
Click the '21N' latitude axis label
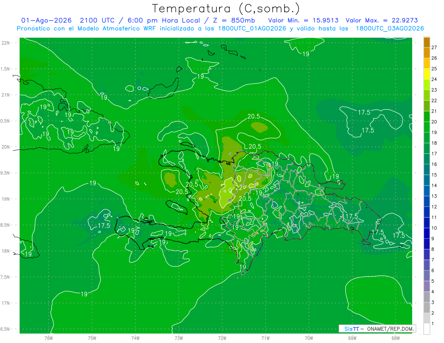coord(6,95)
